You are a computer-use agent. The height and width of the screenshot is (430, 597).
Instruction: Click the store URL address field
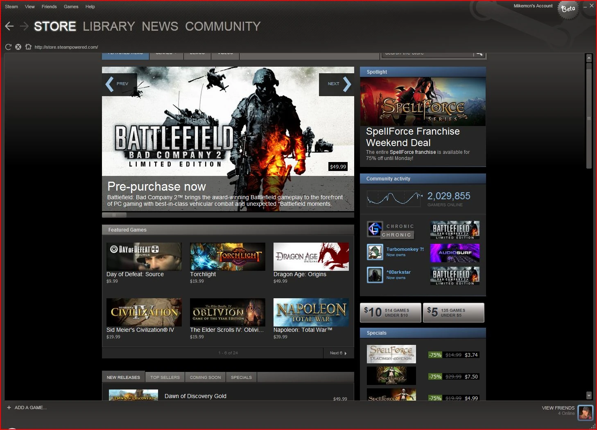(66, 47)
